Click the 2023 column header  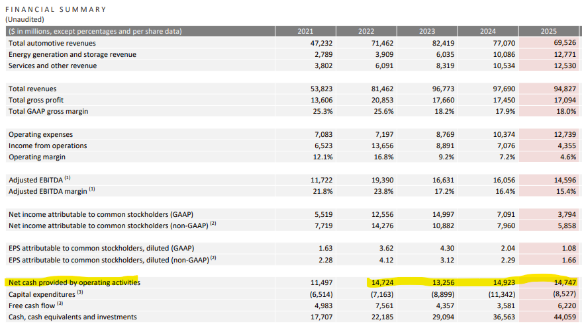[427, 31]
